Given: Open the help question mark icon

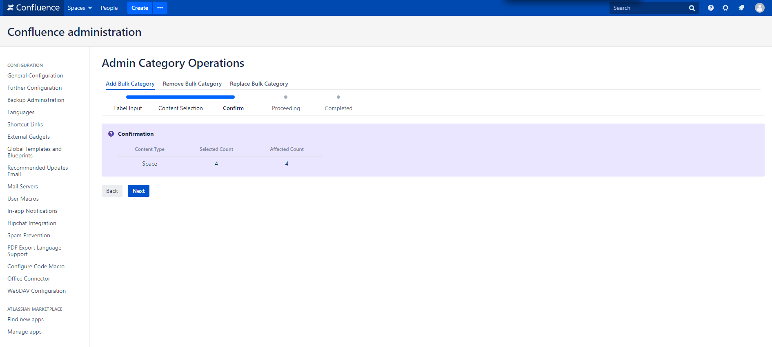Looking at the screenshot, I should 711,8.
